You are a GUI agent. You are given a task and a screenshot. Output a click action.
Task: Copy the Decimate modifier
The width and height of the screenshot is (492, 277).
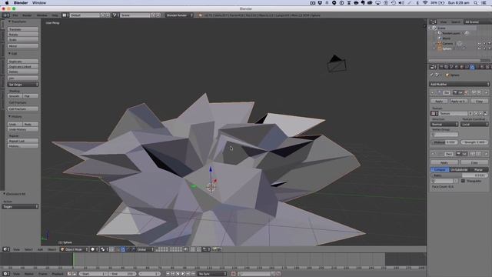[x=474, y=162]
